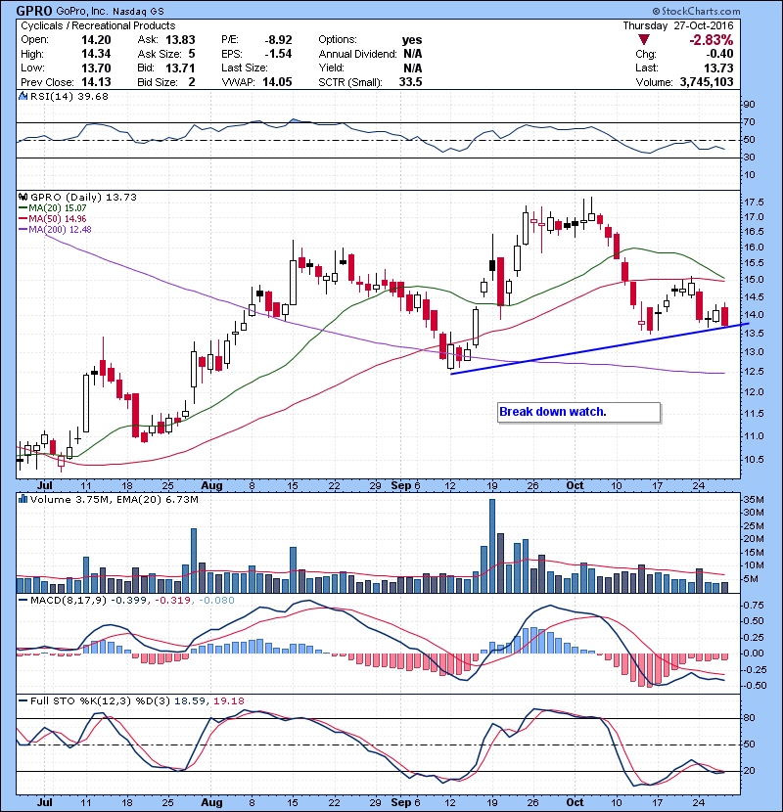Click the EPS value -1.54
The width and height of the screenshot is (783, 812).
tap(278, 54)
